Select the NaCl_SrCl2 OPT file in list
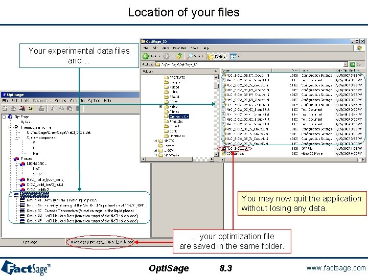 [x=234, y=149]
